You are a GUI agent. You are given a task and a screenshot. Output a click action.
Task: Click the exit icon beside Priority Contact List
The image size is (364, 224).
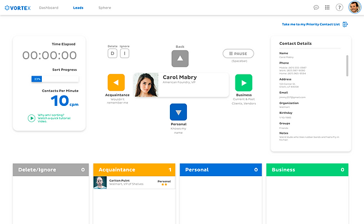click(x=345, y=24)
